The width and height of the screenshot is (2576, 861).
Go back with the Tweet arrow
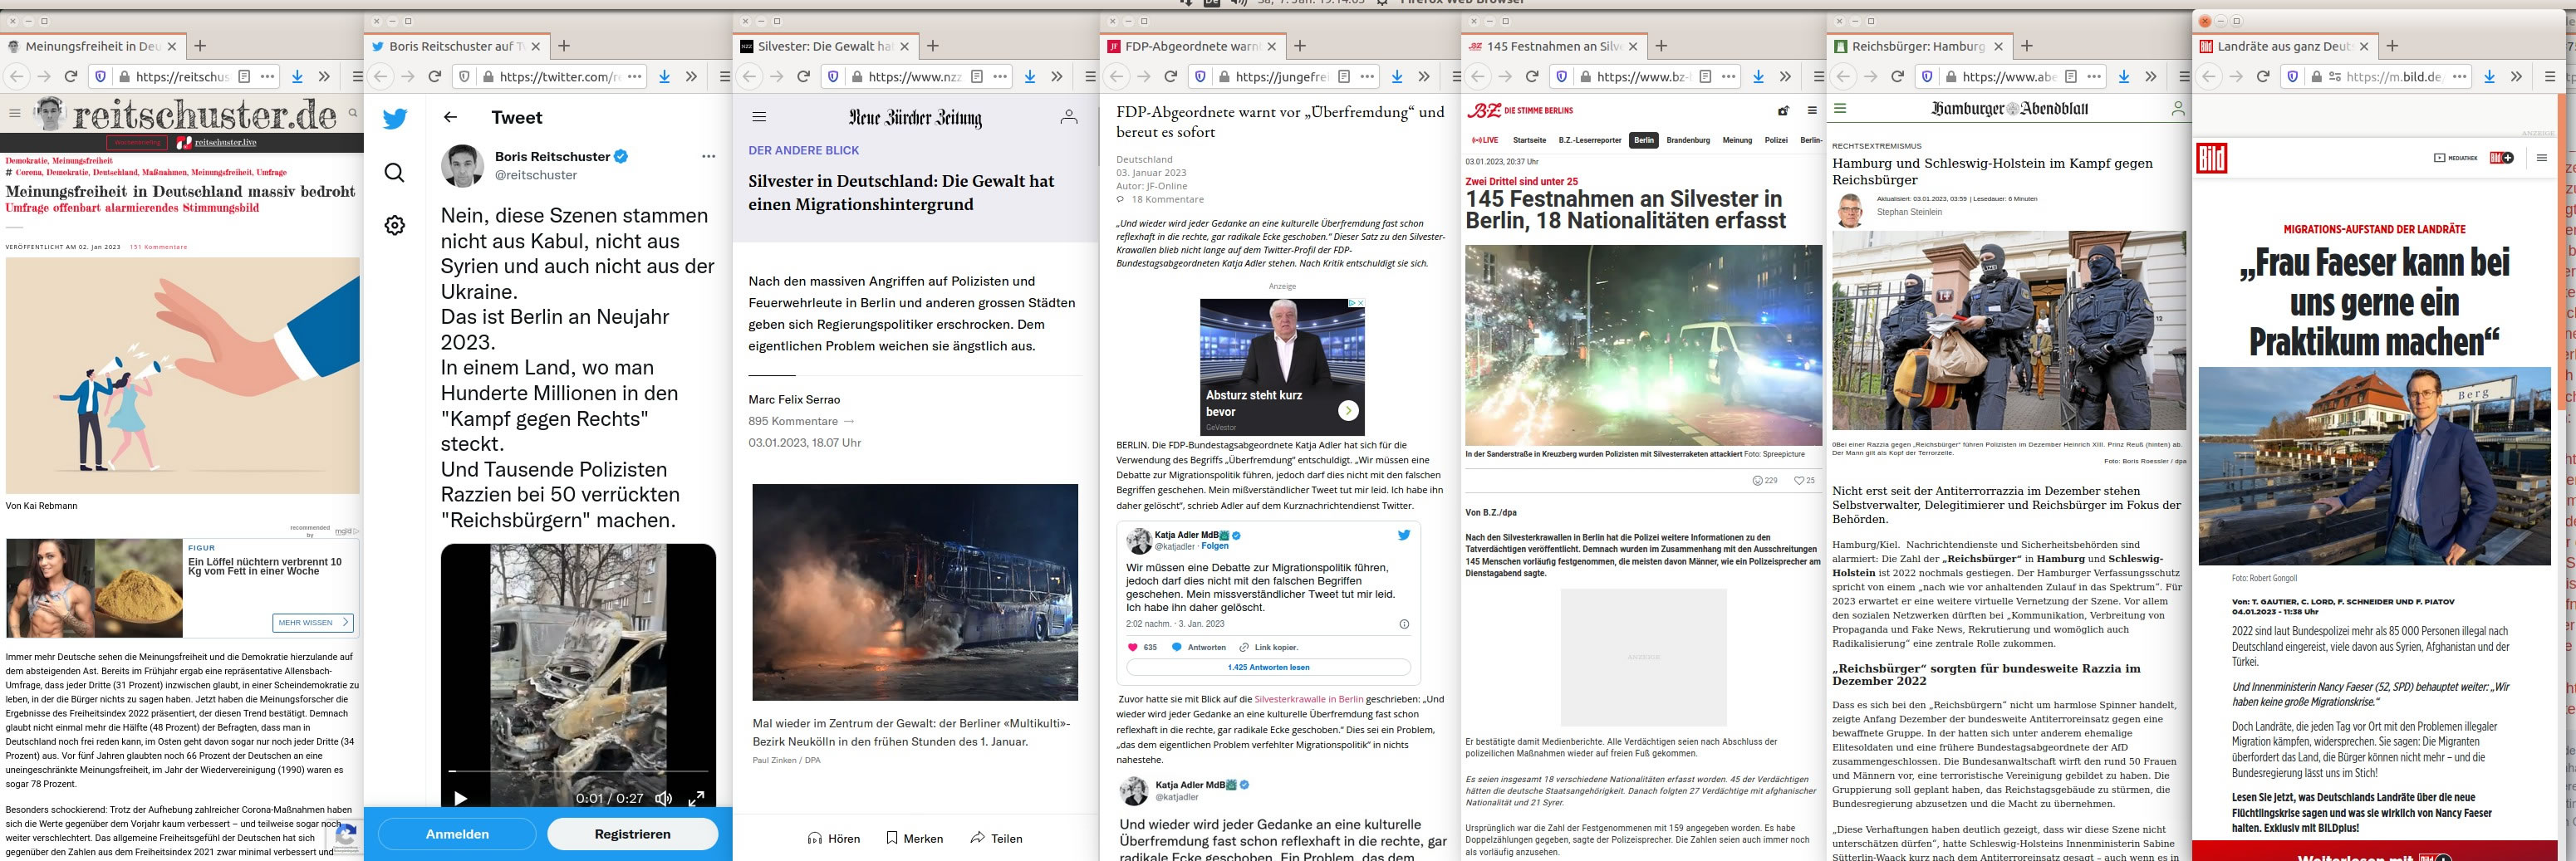tap(450, 117)
